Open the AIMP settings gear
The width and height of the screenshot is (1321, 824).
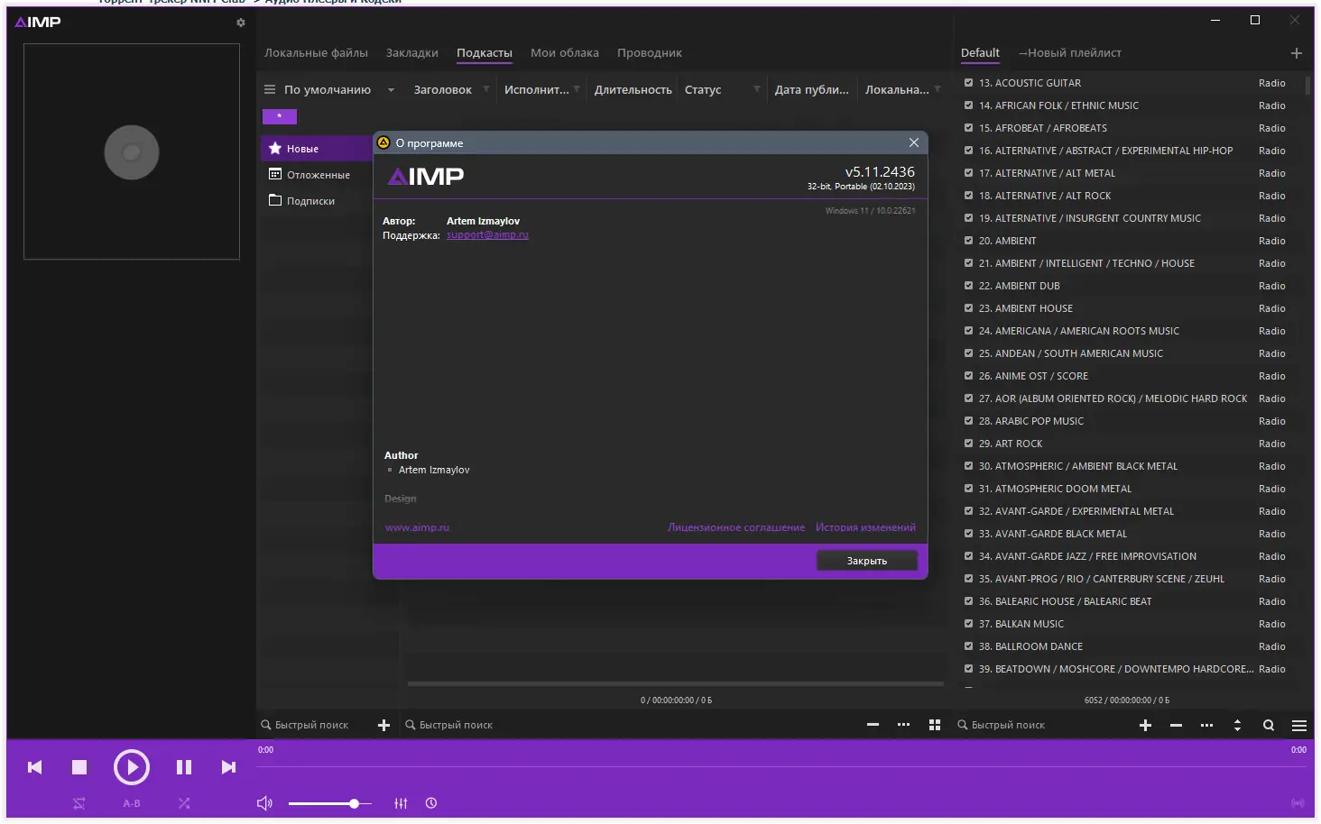240,23
